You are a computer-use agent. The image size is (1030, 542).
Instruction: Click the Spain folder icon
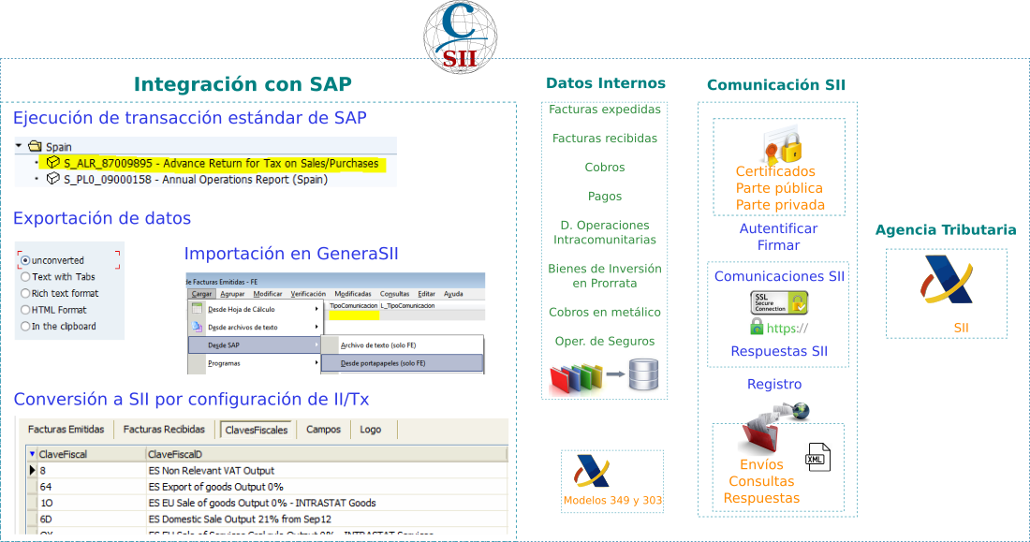(x=35, y=147)
